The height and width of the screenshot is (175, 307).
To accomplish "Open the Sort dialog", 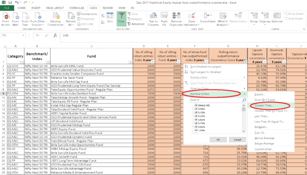I will click(x=110, y=17).
